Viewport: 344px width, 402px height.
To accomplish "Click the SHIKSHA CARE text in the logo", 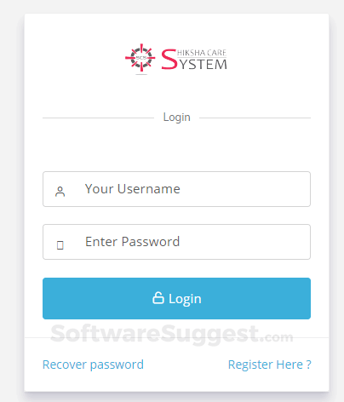I will point(202,53).
